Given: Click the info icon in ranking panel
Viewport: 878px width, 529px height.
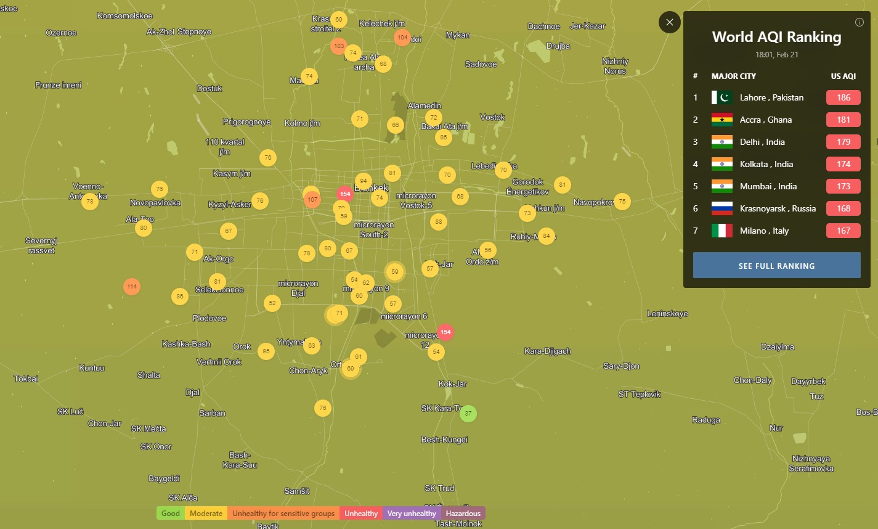Looking at the screenshot, I should coord(860,22).
